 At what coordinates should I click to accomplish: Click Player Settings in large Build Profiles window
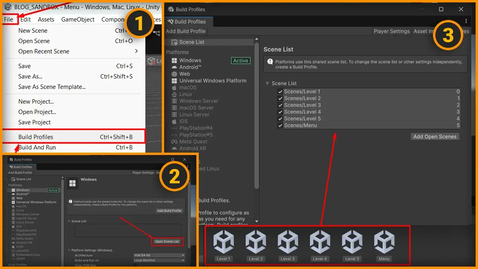(392, 31)
